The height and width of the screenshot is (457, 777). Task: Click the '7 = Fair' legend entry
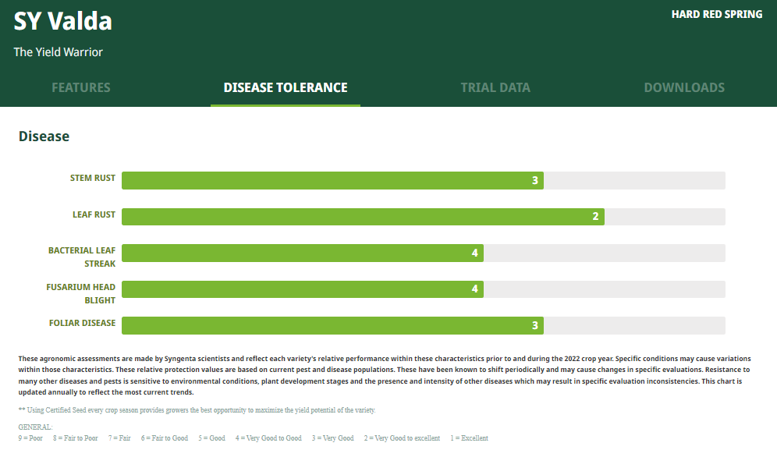click(119, 438)
